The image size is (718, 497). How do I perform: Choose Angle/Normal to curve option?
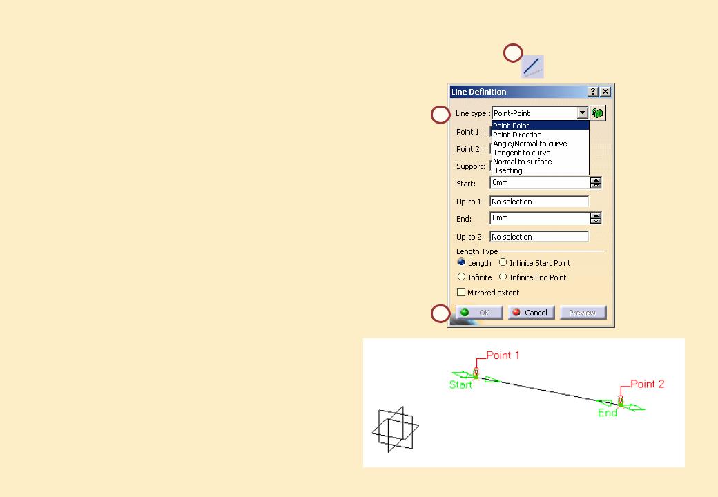pos(541,144)
